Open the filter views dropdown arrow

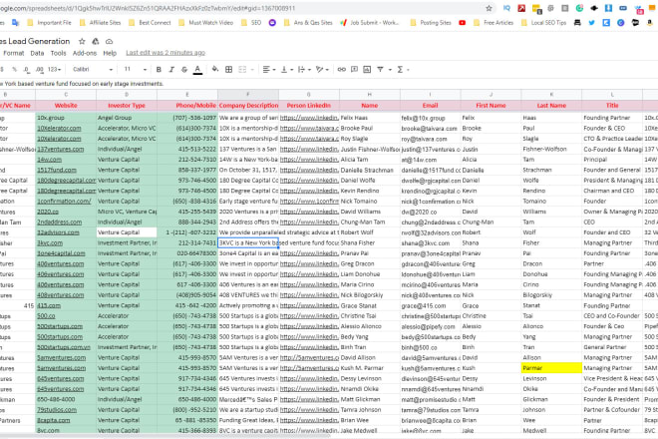[390, 70]
